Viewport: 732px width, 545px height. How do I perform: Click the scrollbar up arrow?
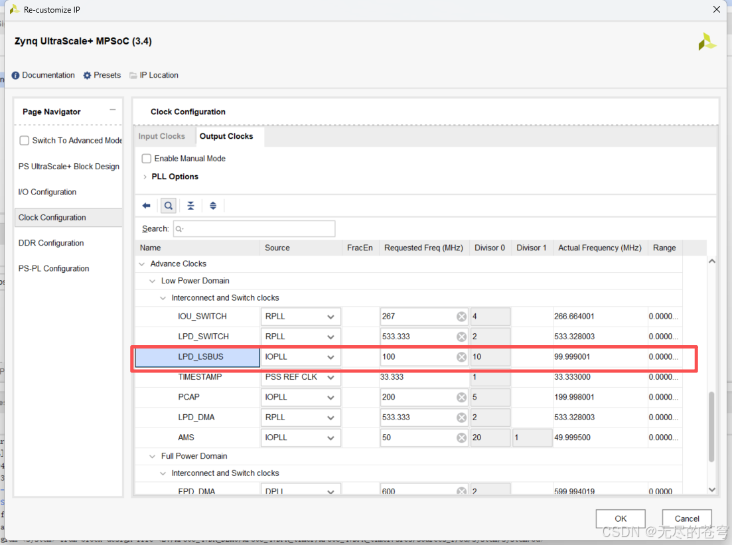(712, 262)
